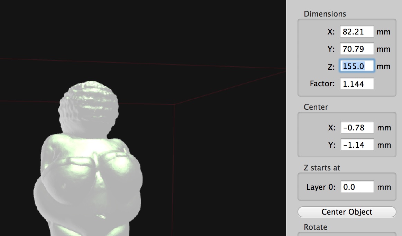Screen dimensions: 402x236
Task: Click the Center Y field showing -1.14
Action: point(357,145)
